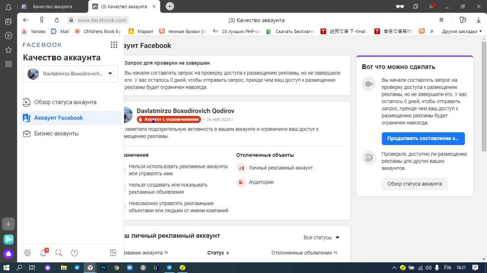This screenshot has height=273, width=487.
Task: Switch to the first Качество аккаунта tab
Action: click(x=53, y=6)
